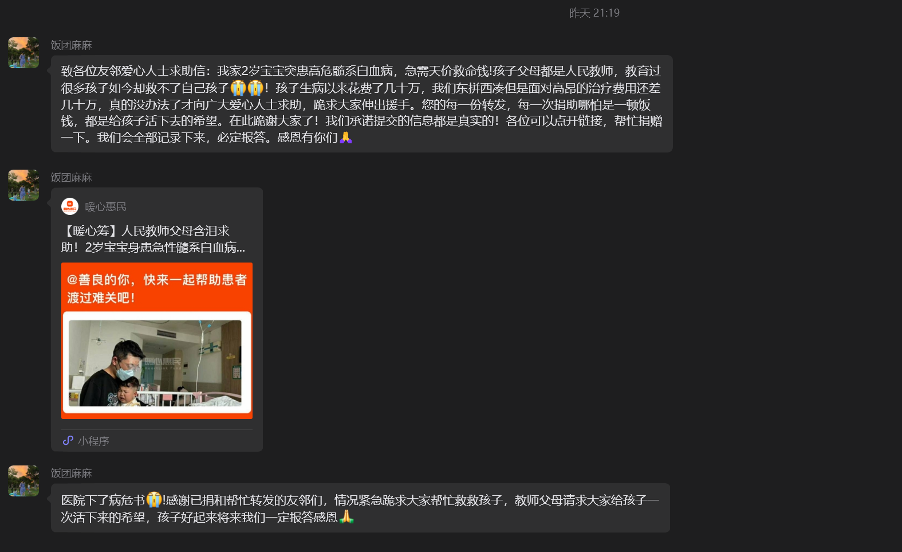902x552 pixels.
Task: Click the praying hands emoji after 感恩有你们
Action: (x=346, y=138)
